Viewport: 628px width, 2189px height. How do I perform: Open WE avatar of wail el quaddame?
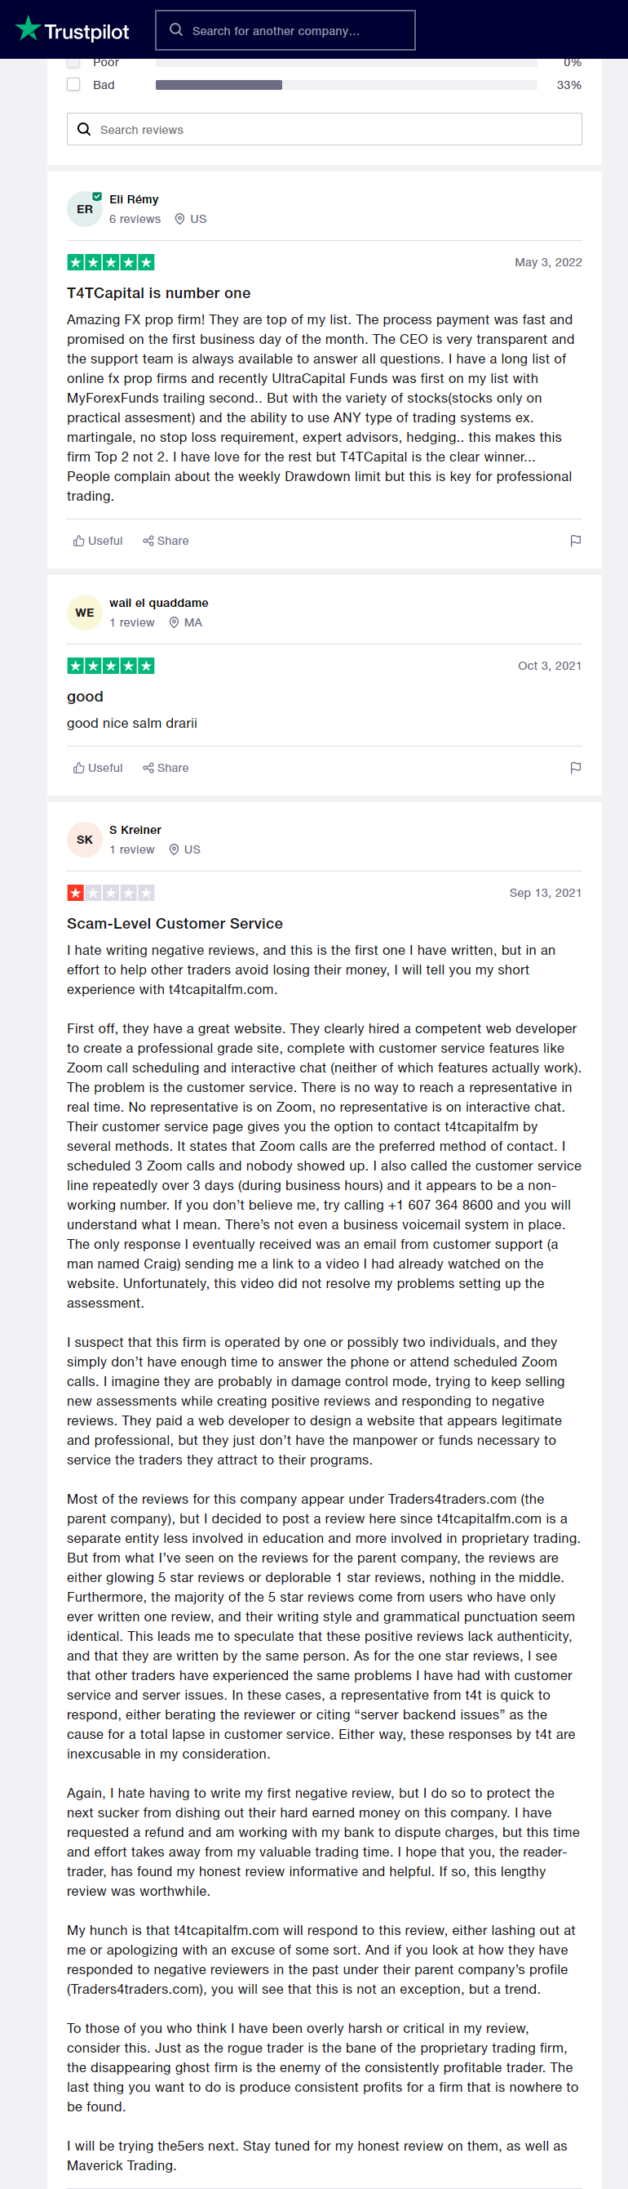click(85, 613)
